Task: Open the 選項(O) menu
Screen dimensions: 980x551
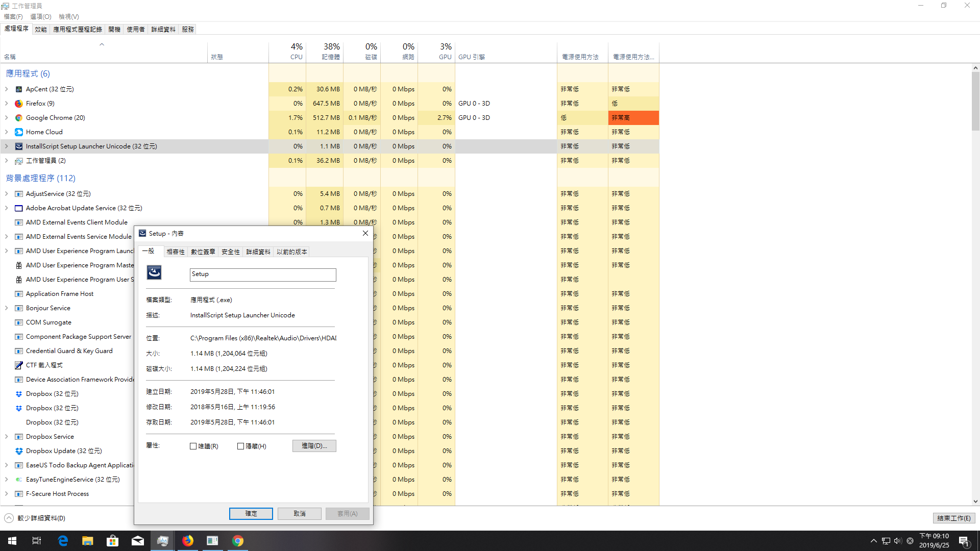Action: point(40,17)
